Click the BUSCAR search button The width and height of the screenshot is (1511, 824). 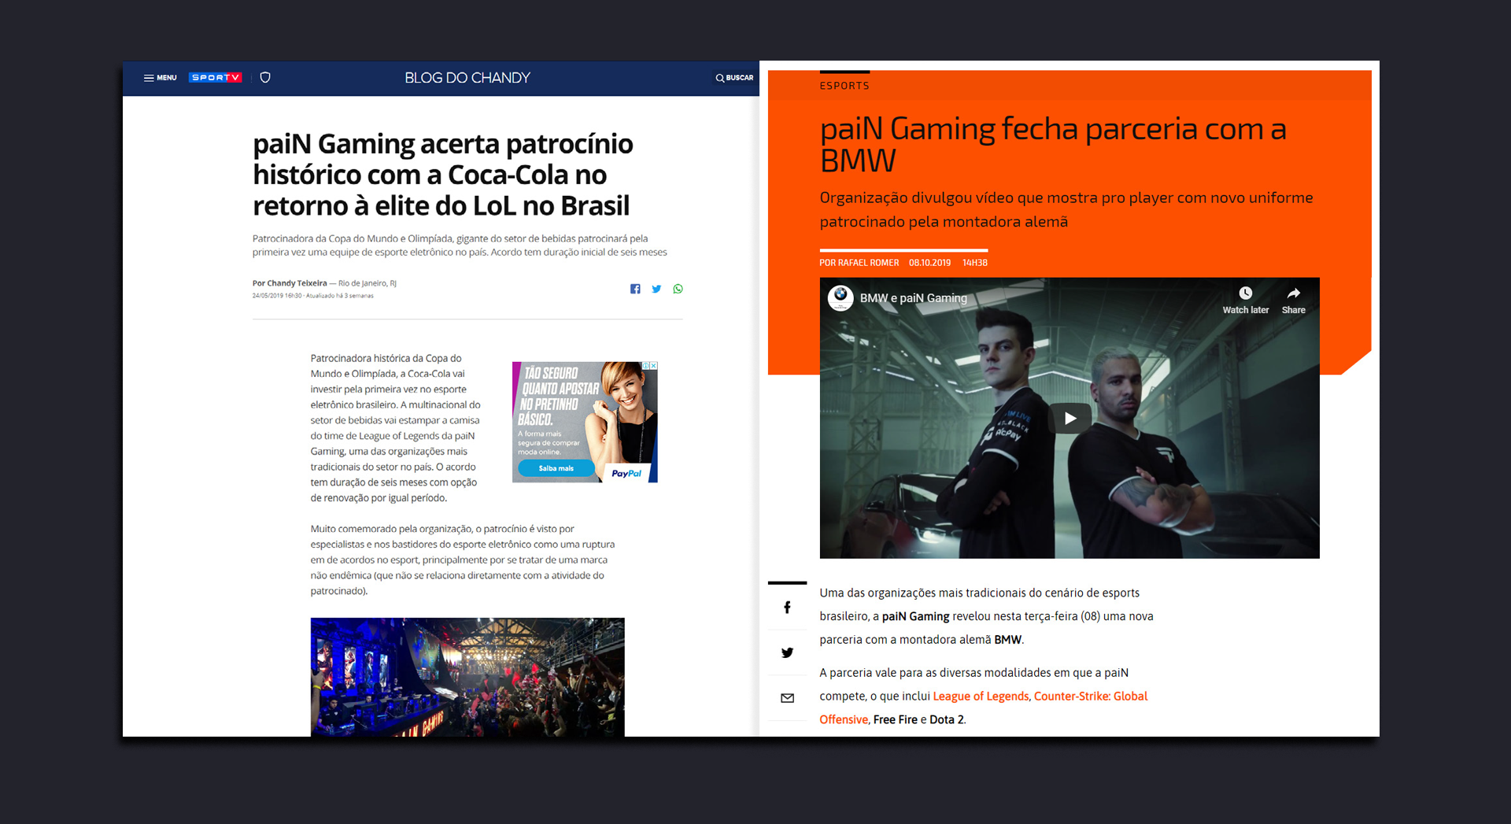pyautogui.click(x=734, y=78)
